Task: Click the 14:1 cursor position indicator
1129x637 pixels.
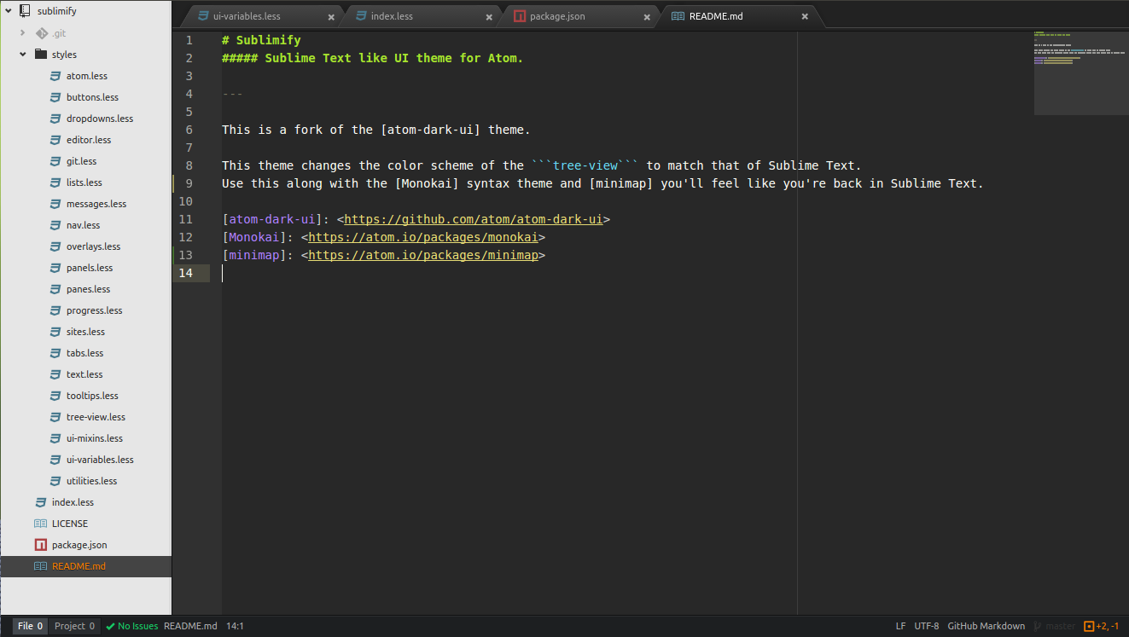Action: (235, 626)
